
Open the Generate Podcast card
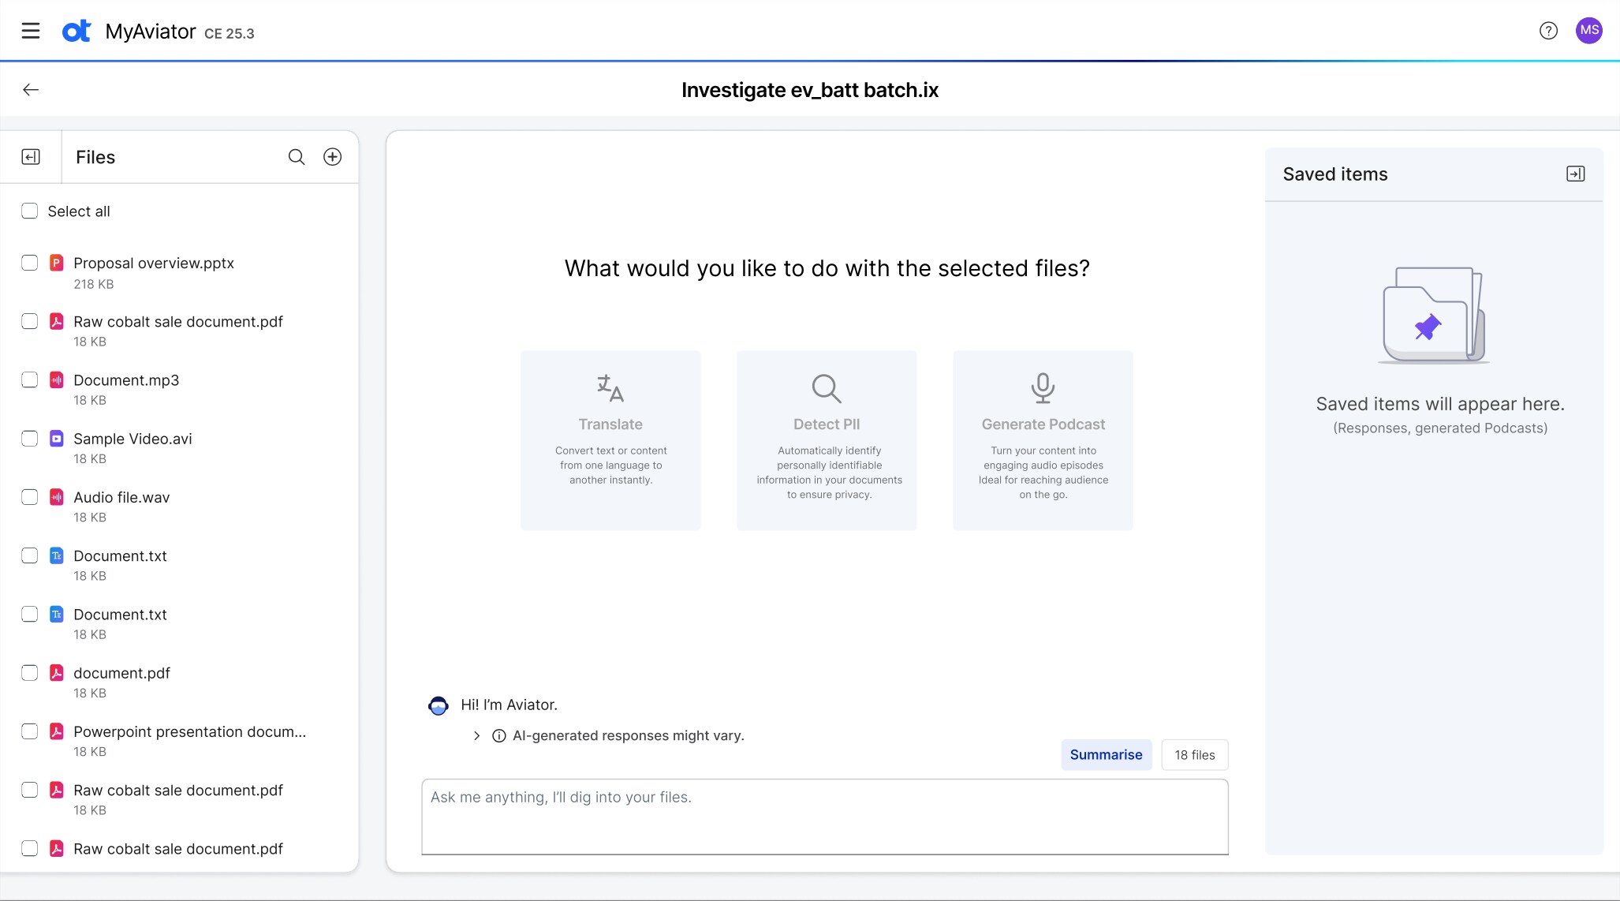pos(1043,440)
